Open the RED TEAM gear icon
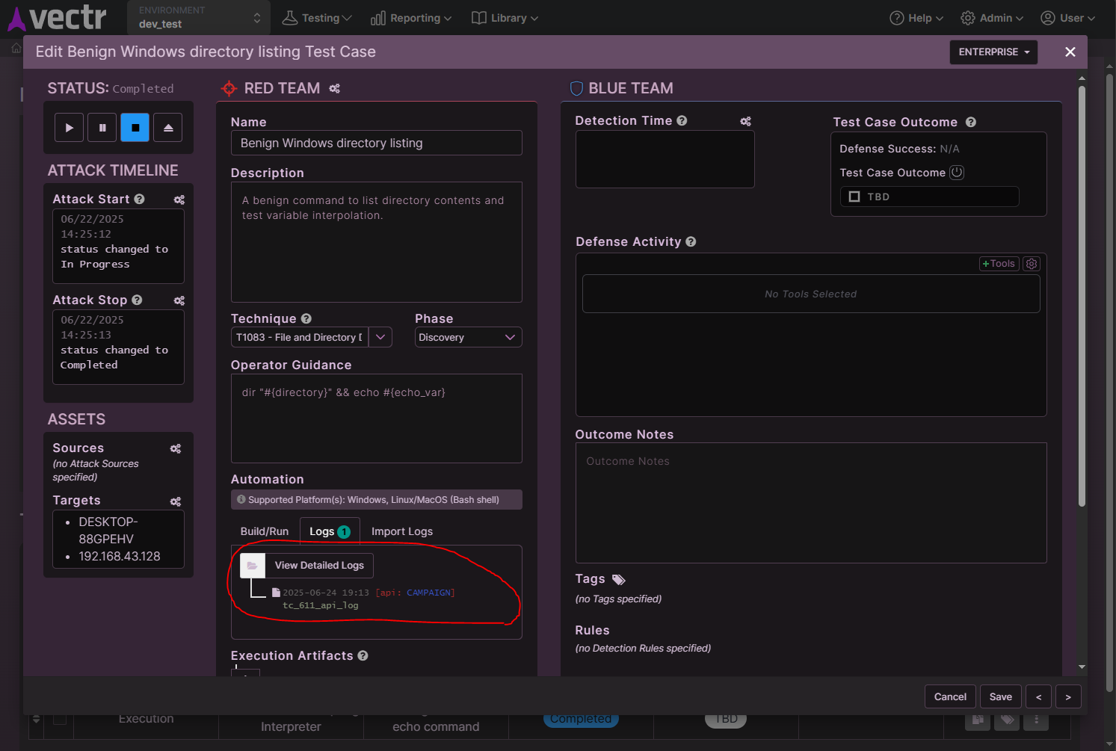This screenshot has width=1116, height=751. tap(334, 88)
